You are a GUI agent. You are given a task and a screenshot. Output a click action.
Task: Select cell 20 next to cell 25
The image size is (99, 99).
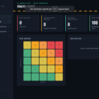coord(51,45)
